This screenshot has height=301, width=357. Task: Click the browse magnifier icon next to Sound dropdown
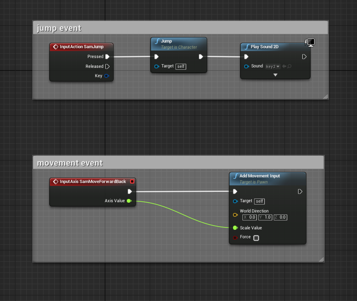coord(290,66)
